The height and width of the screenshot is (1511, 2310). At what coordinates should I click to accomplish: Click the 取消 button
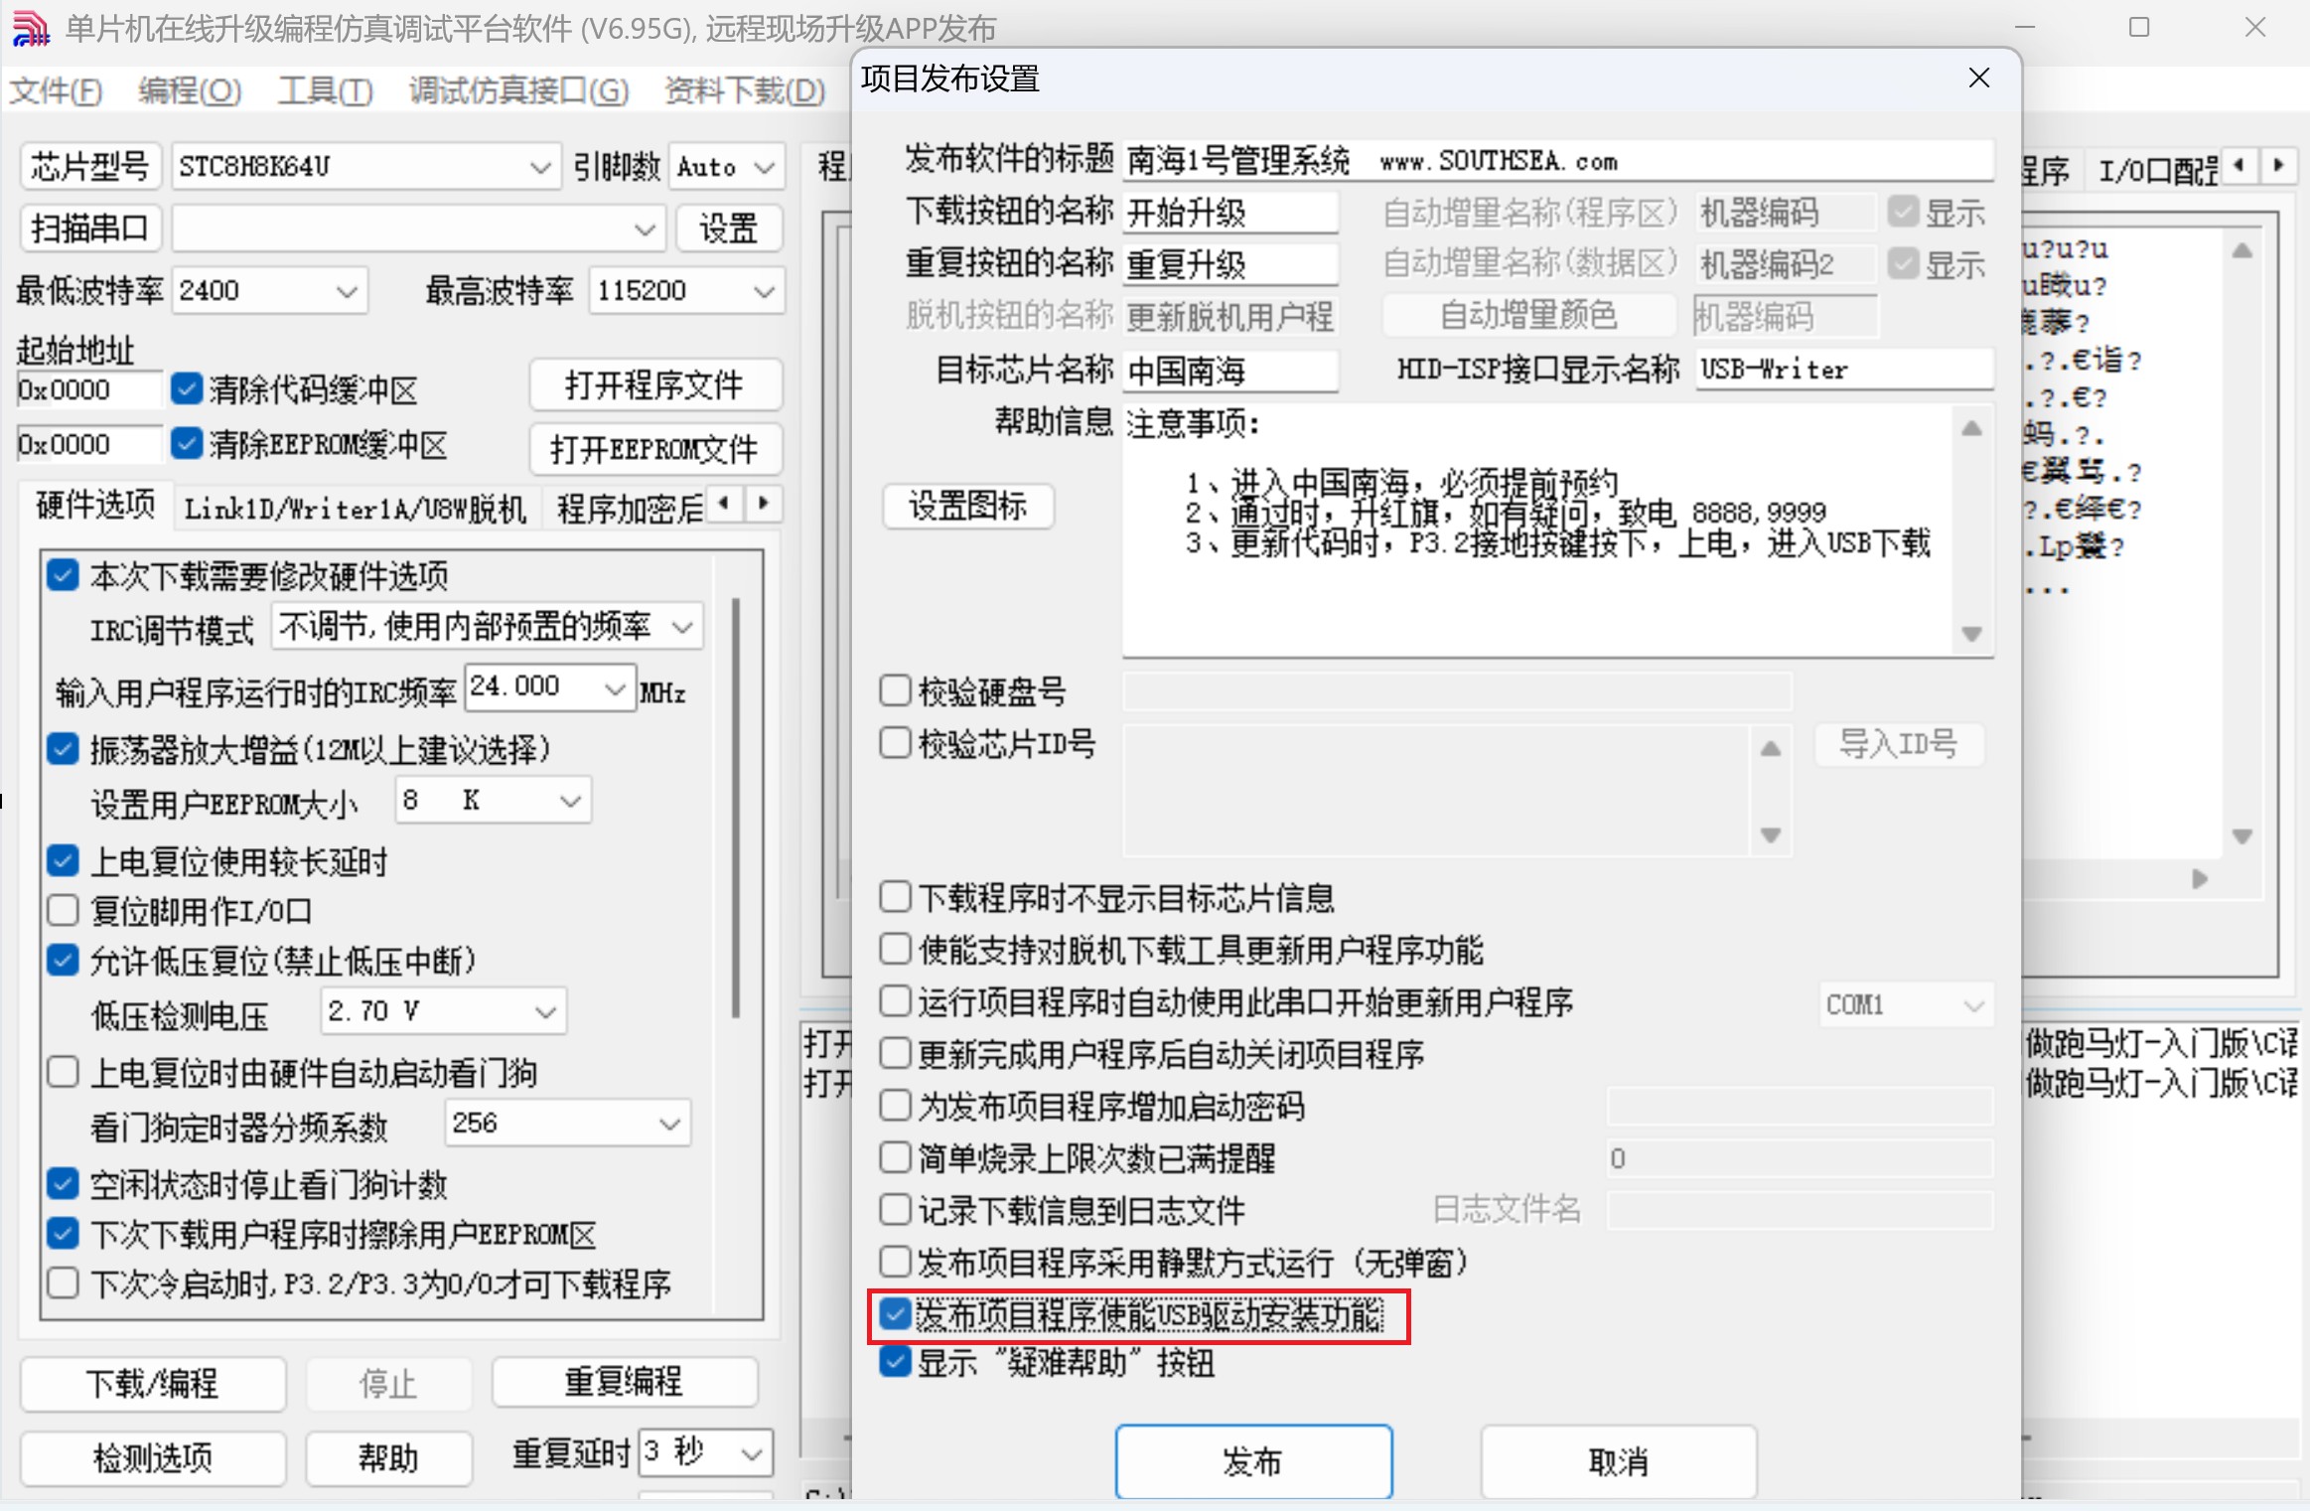point(1618,1460)
